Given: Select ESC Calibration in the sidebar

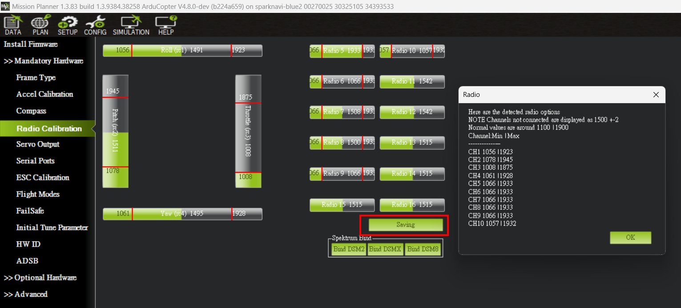Looking at the screenshot, I should (x=43, y=177).
